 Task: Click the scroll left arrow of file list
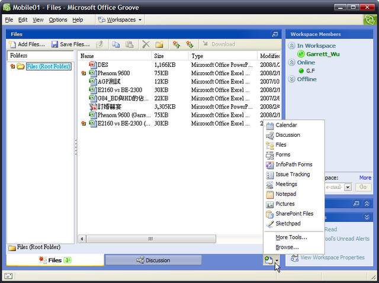point(82,239)
